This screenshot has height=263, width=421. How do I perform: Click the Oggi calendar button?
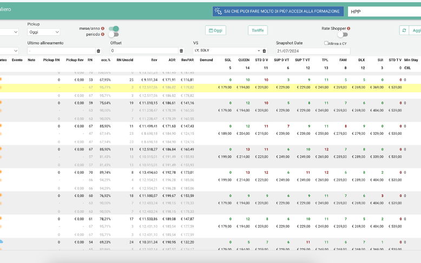[x=216, y=31]
